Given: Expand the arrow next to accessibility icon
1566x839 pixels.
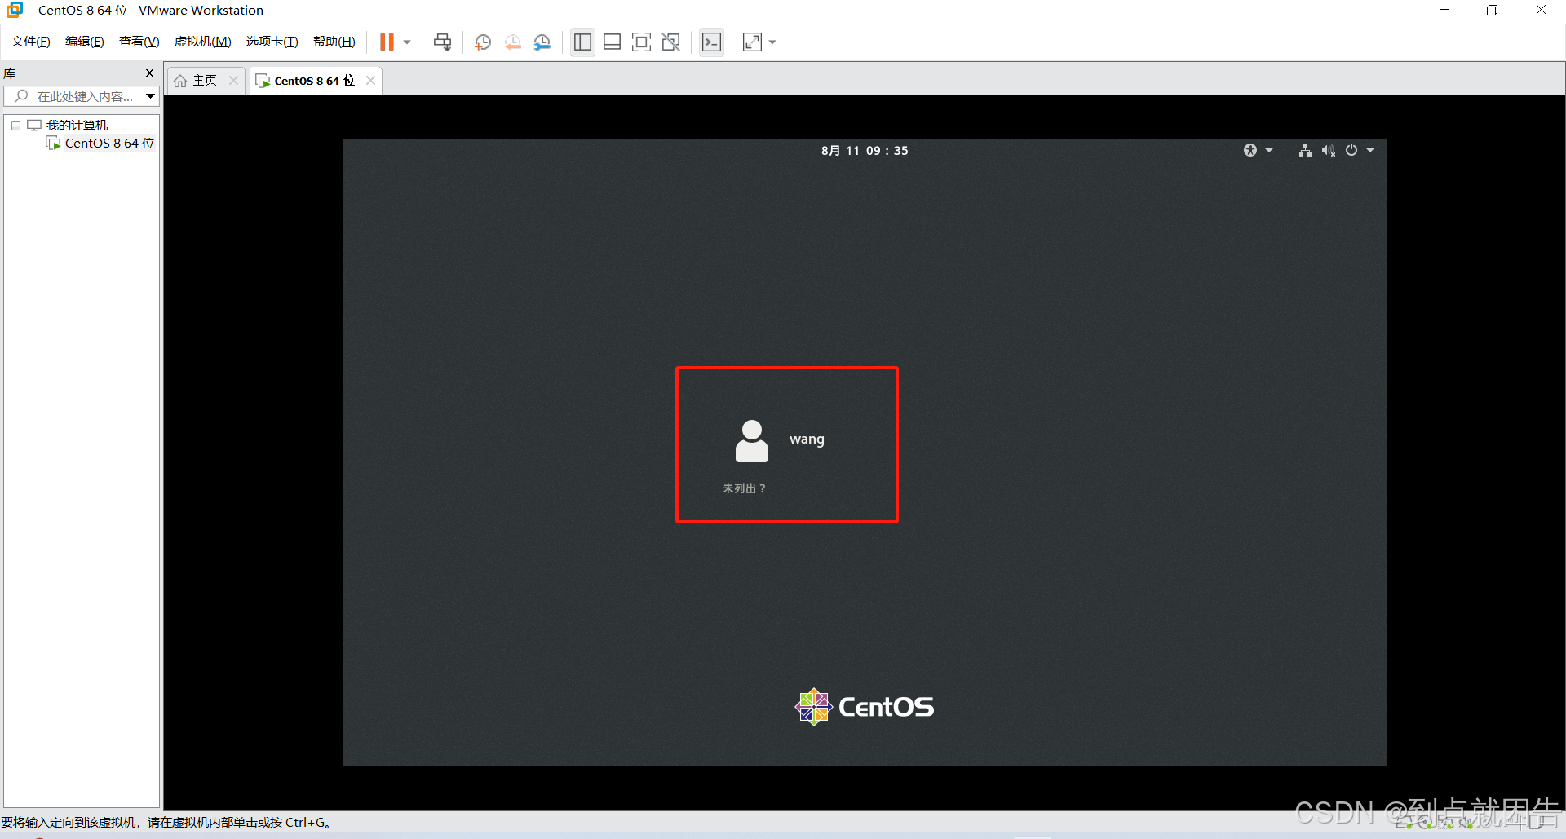Looking at the screenshot, I should pos(1269,150).
